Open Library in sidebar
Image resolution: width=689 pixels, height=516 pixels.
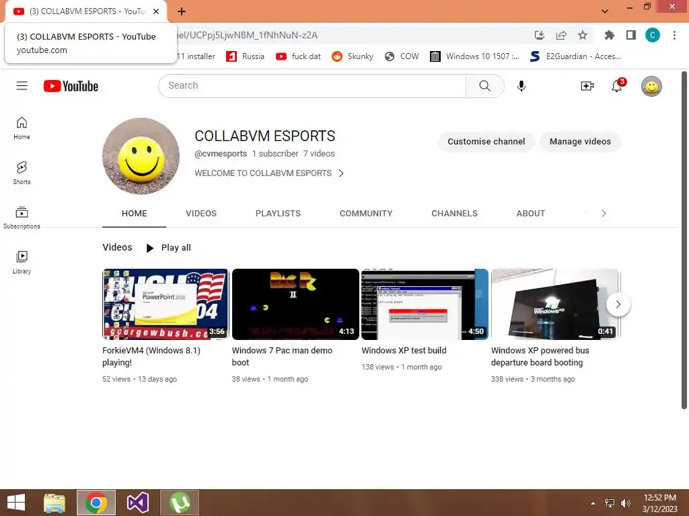(x=22, y=263)
